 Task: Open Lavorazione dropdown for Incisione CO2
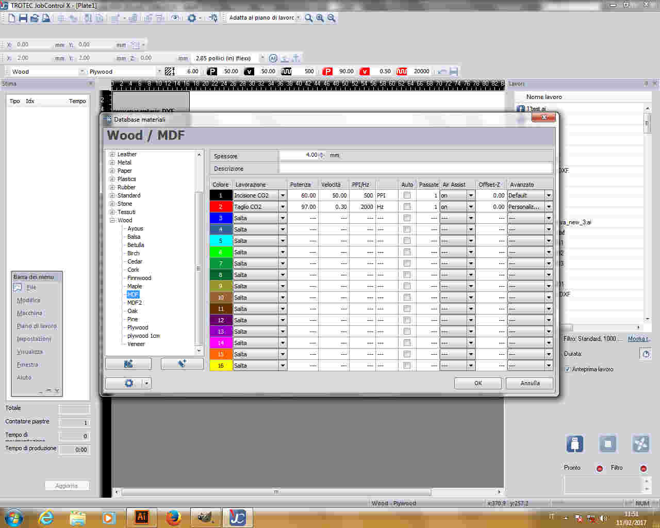click(x=283, y=195)
